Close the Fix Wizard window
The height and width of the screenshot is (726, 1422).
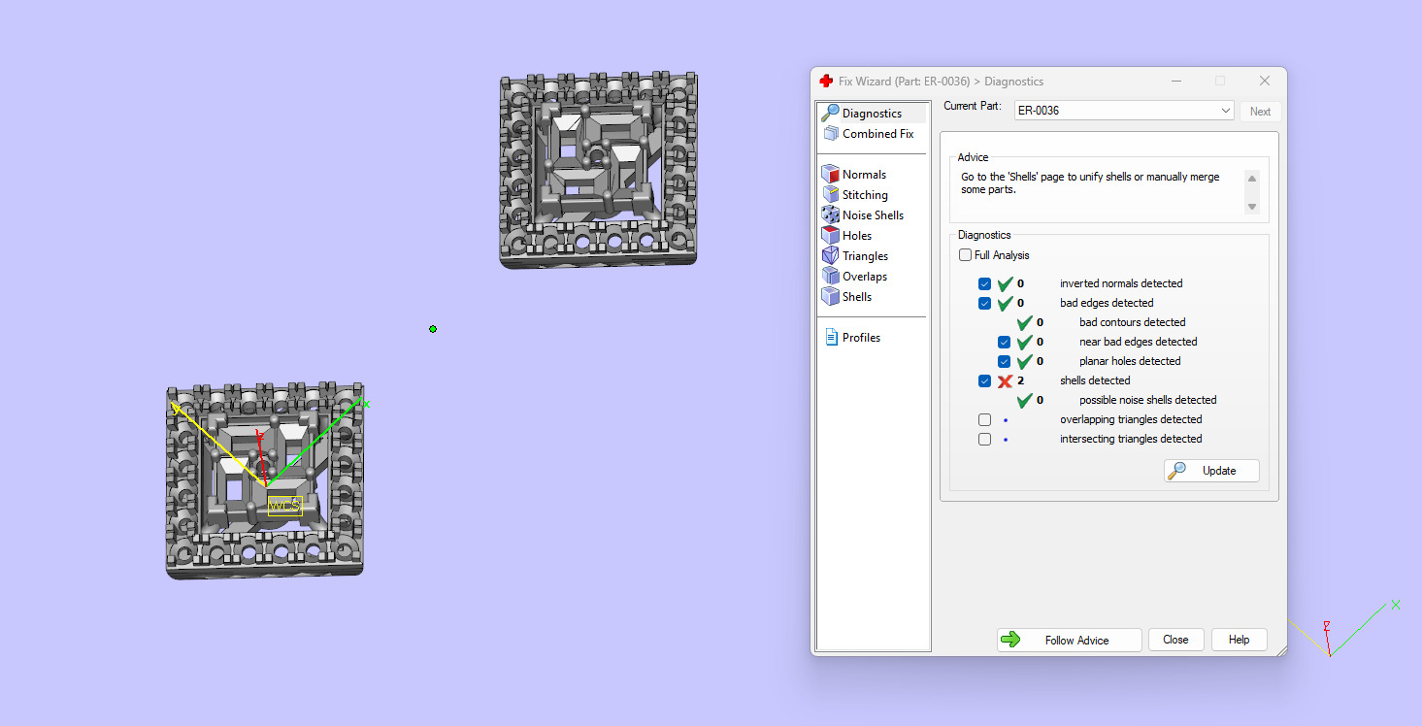(x=1264, y=81)
